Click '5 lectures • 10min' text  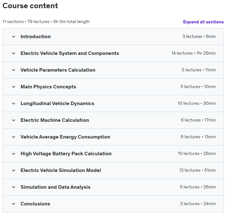(198, 86)
